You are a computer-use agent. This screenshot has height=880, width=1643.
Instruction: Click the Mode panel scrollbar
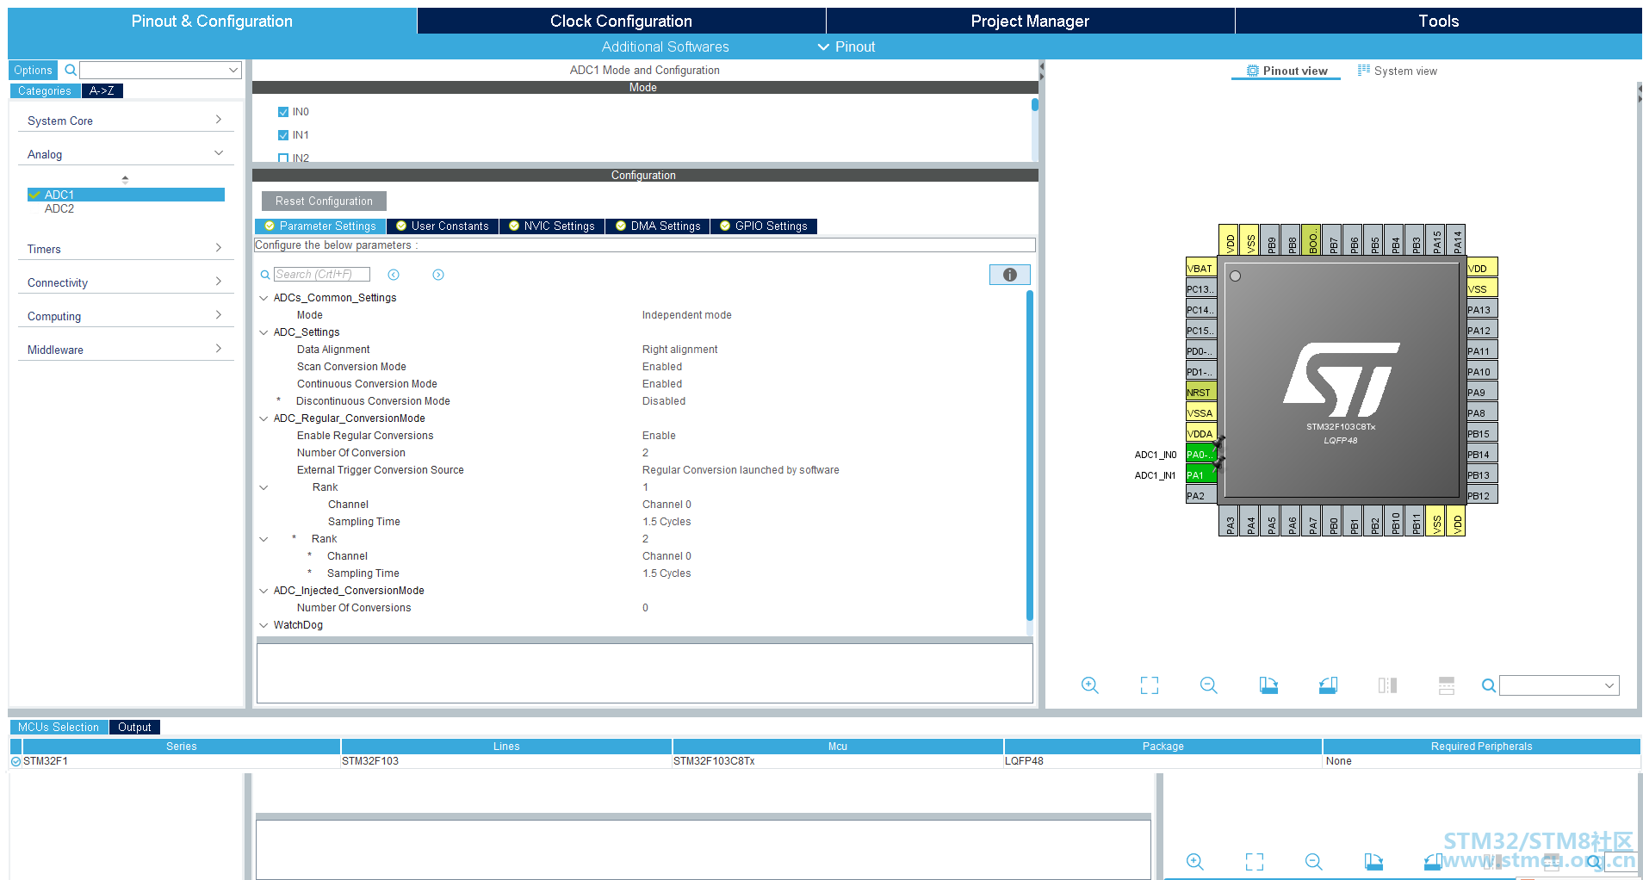point(1034,105)
